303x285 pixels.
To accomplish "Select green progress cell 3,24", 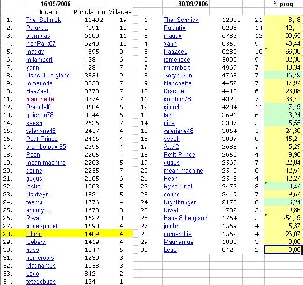I will (x=283, y=115).
